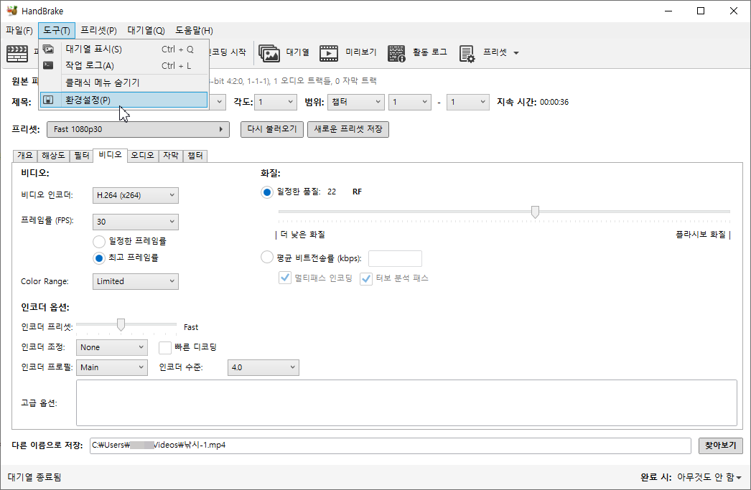Open the Fast 1080p30 preset selector
This screenshot has width=751, height=490.
138,129
